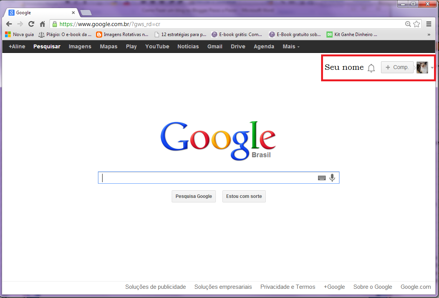Open the Chrome hamburger menu
The height and width of the screenshot is (298, 439).
[429, 24]
